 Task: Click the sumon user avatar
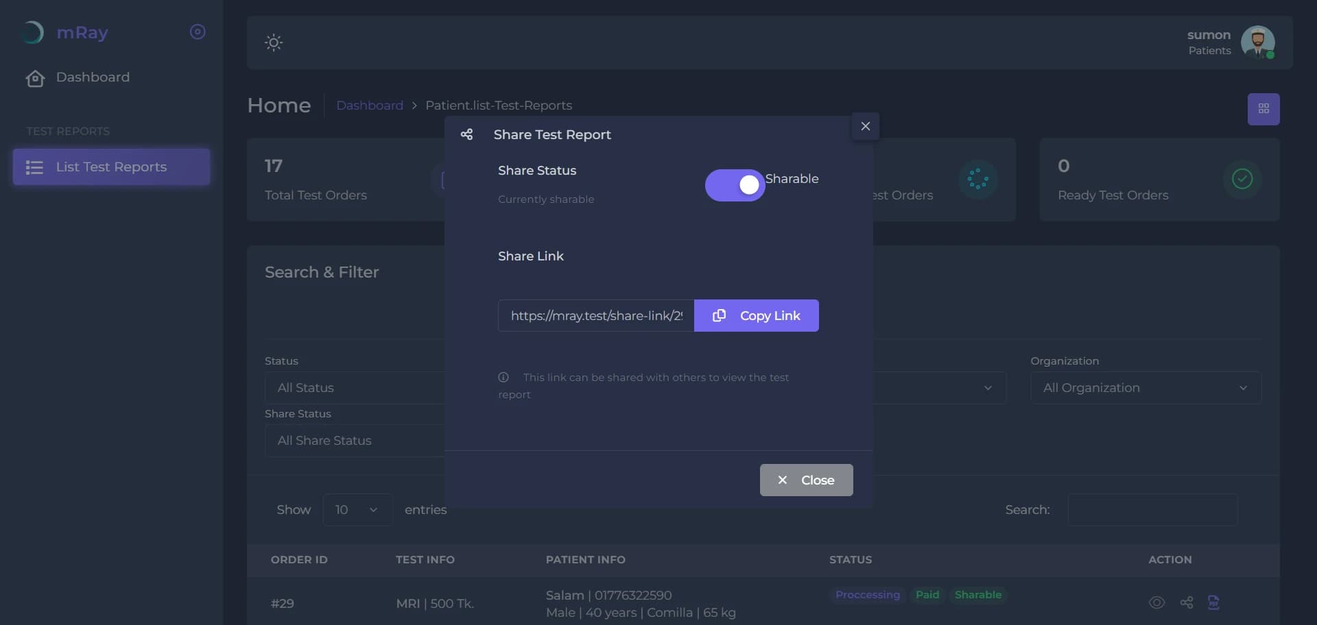tap(1258, 42)
